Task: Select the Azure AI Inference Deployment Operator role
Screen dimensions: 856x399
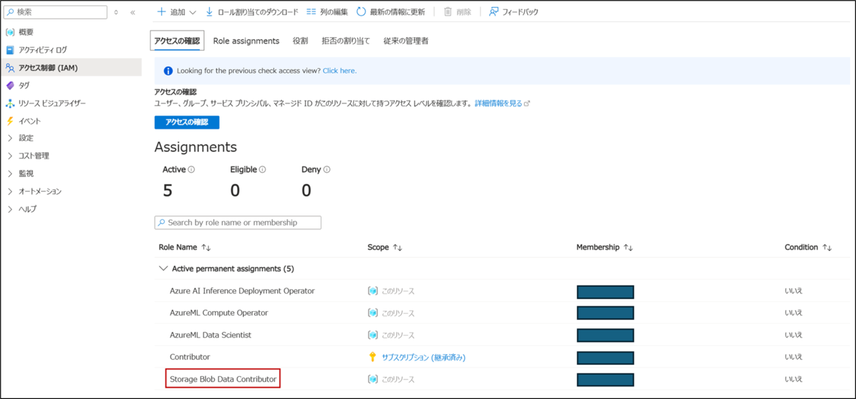Action: coord(242,291)
